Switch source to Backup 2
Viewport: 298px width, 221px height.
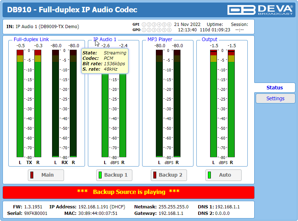(169, 175)
